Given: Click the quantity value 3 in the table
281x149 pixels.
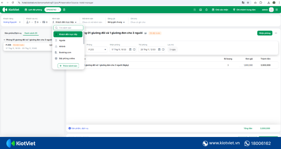Looking at the screenshot, I should coord(228,65).
